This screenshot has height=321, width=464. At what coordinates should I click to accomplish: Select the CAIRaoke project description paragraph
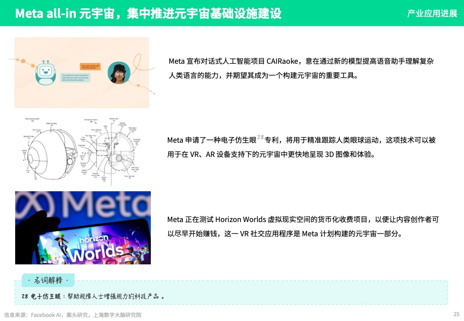point(301,68)
